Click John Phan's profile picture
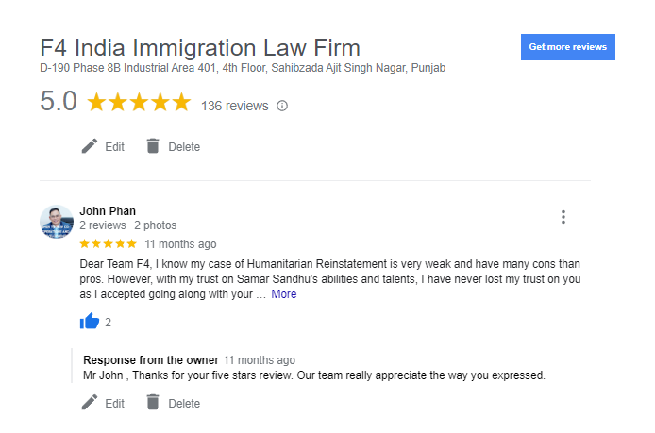Screen dimensions: 655x433 click(x=57, y=222)
